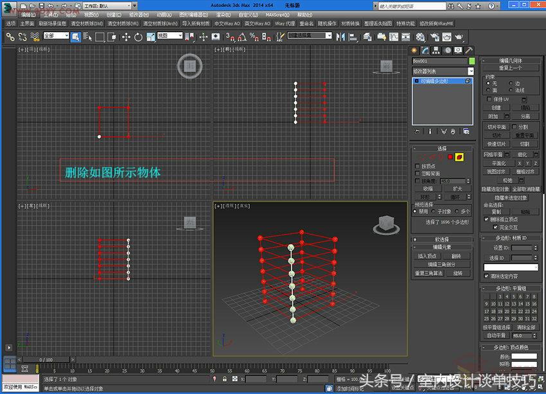Open the 渲染 menu in the menu bar
Image resolution: width=546 pixels, height=394 pixels.
tap(222, 14)
